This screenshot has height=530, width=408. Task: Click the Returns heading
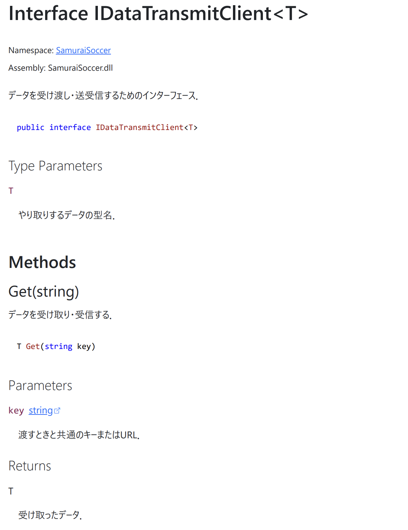click(x=30, y=466)
